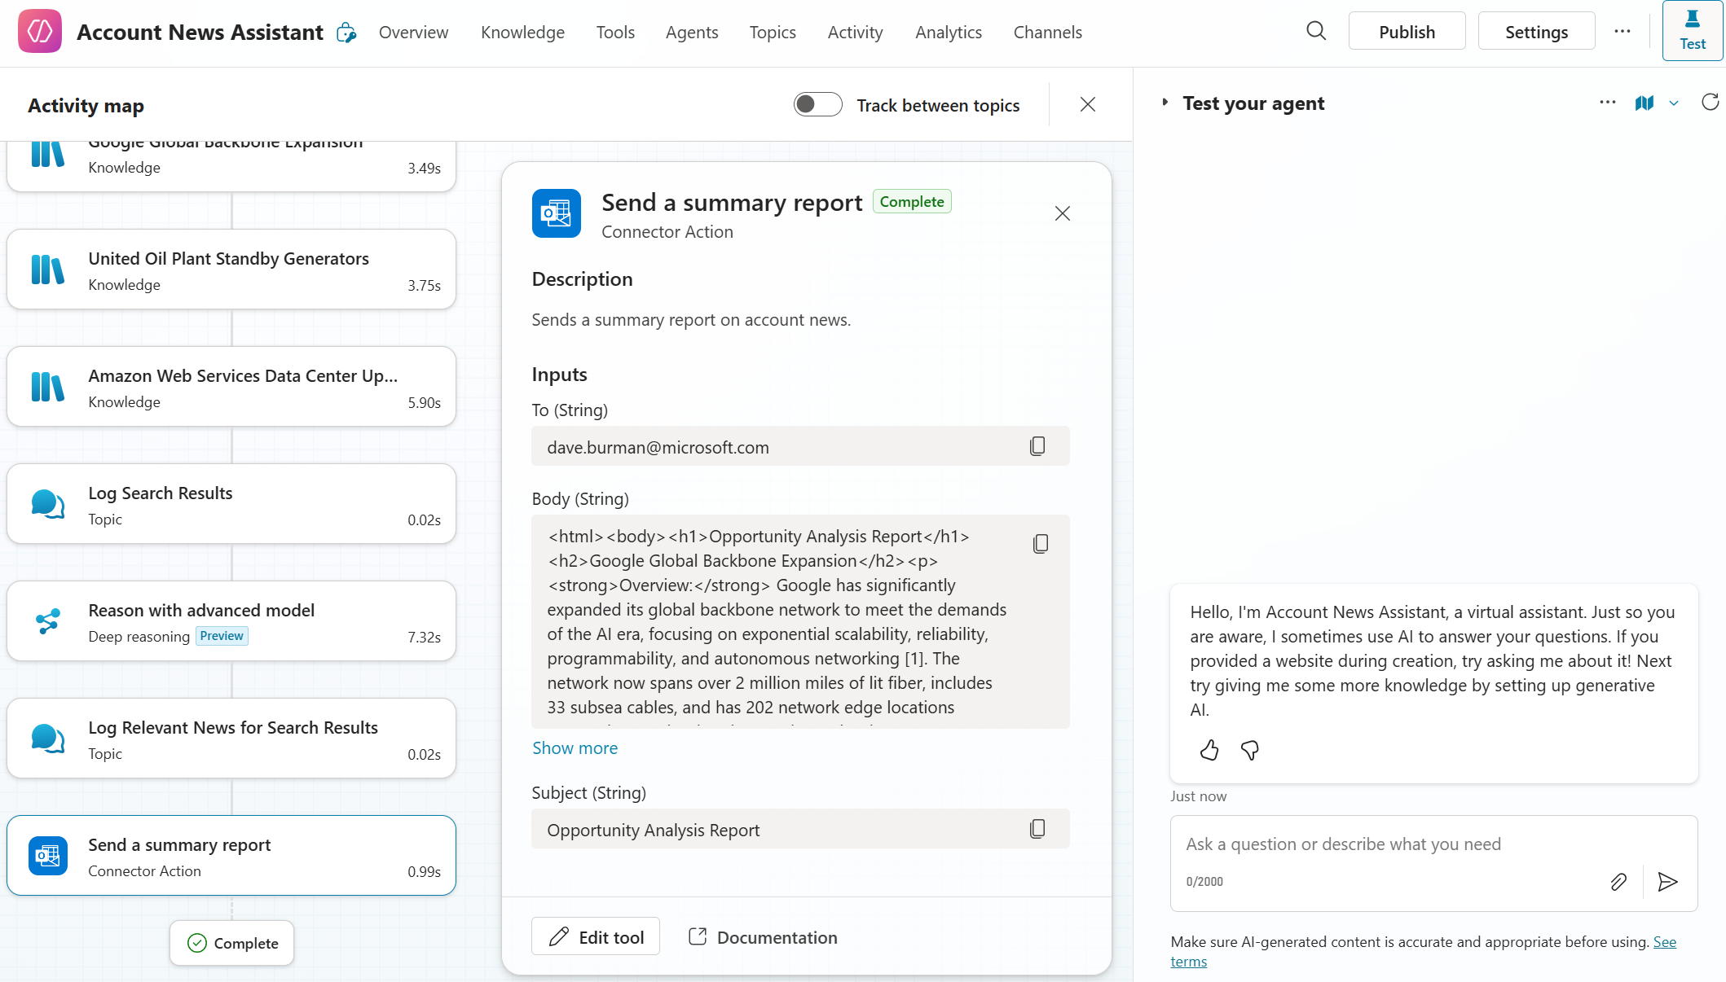Click the thumbs up feedback icon
This screenshot has width=1726, height=982.
[x=1209, y=750]
